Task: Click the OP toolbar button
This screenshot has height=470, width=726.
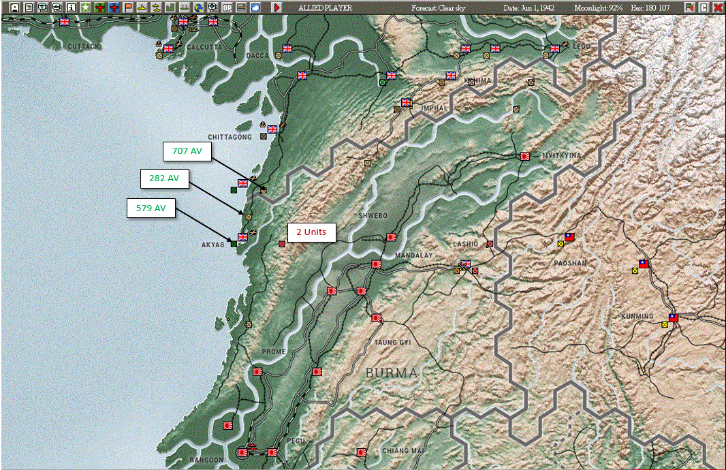Action: [227, 7]
